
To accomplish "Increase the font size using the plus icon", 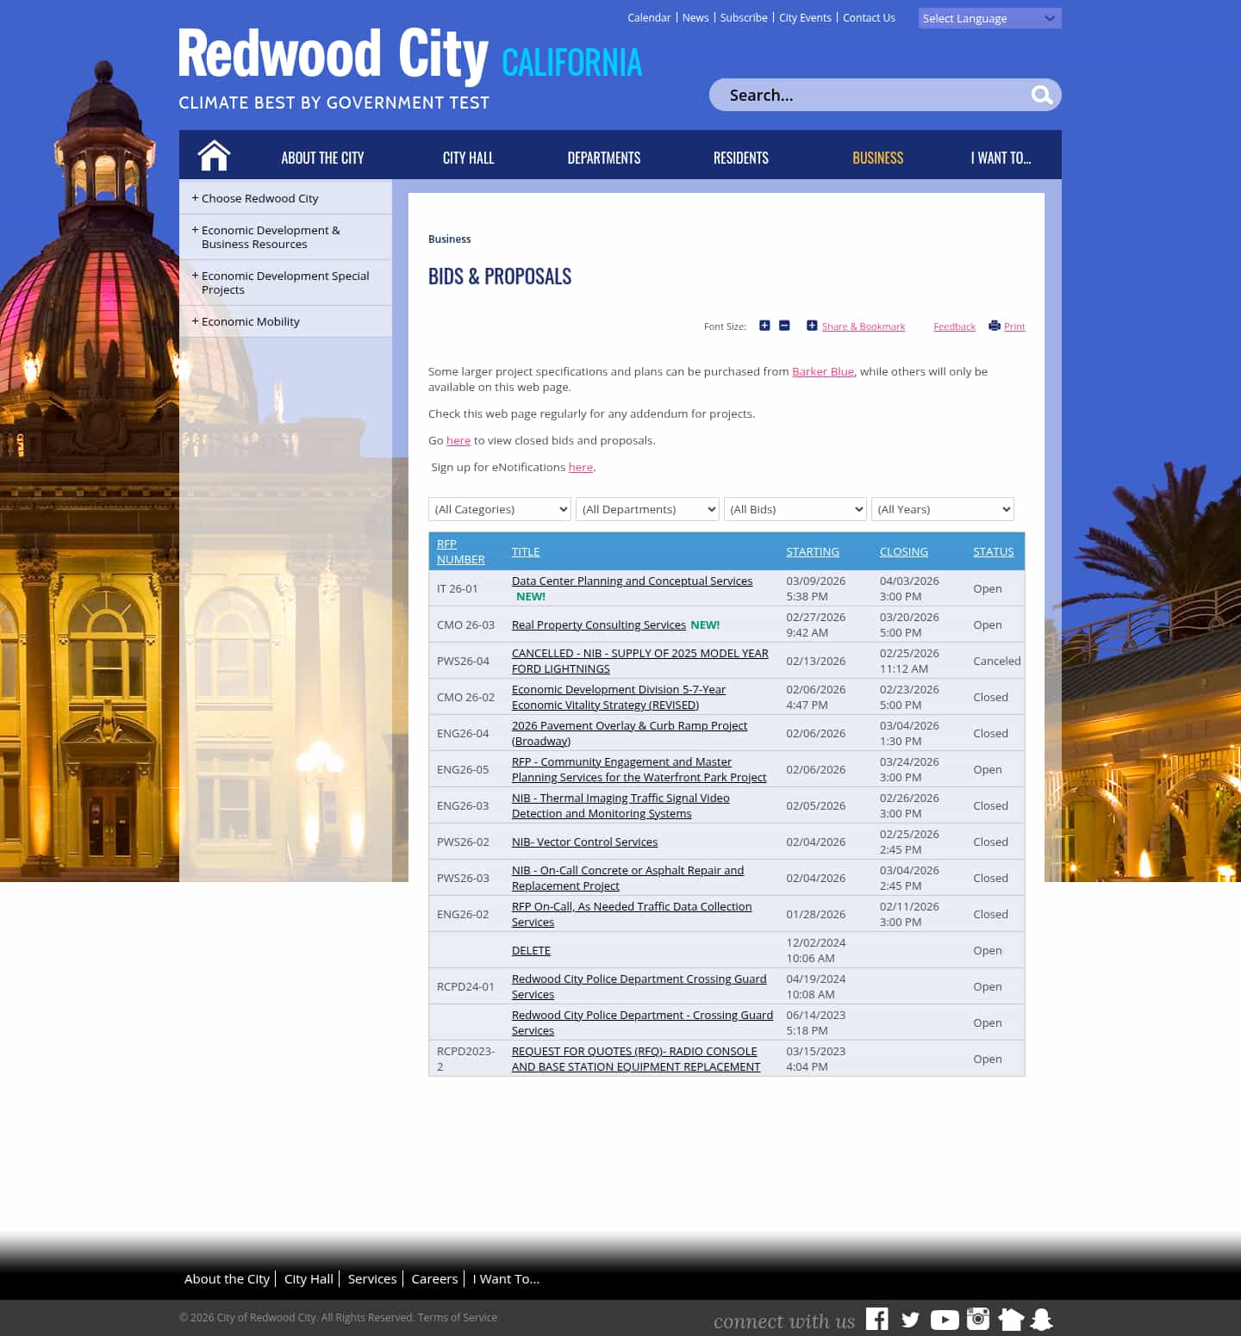I will coord(764,326).
